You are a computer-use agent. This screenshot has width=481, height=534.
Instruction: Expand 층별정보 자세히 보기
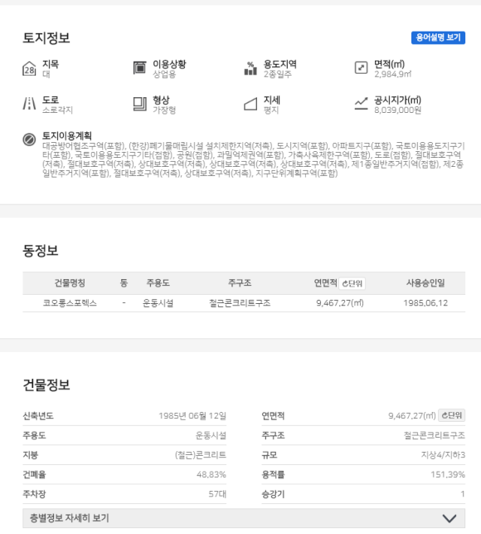point(244,518)
